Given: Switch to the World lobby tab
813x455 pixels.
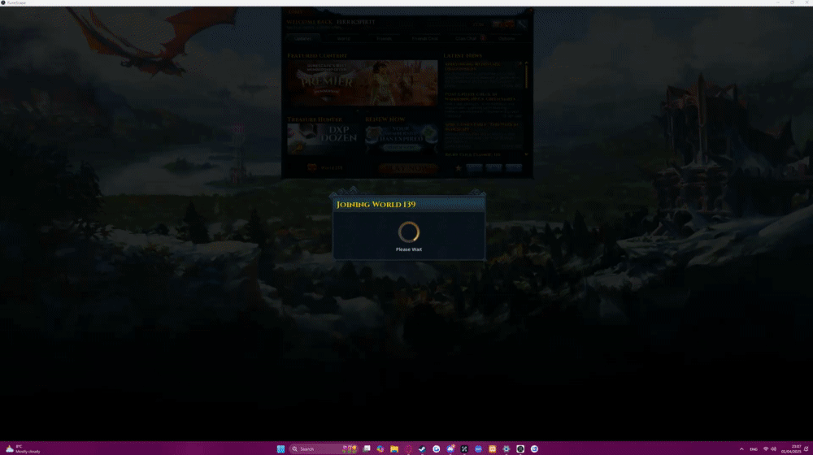Looking at the screenshot, I should point(343,38).
